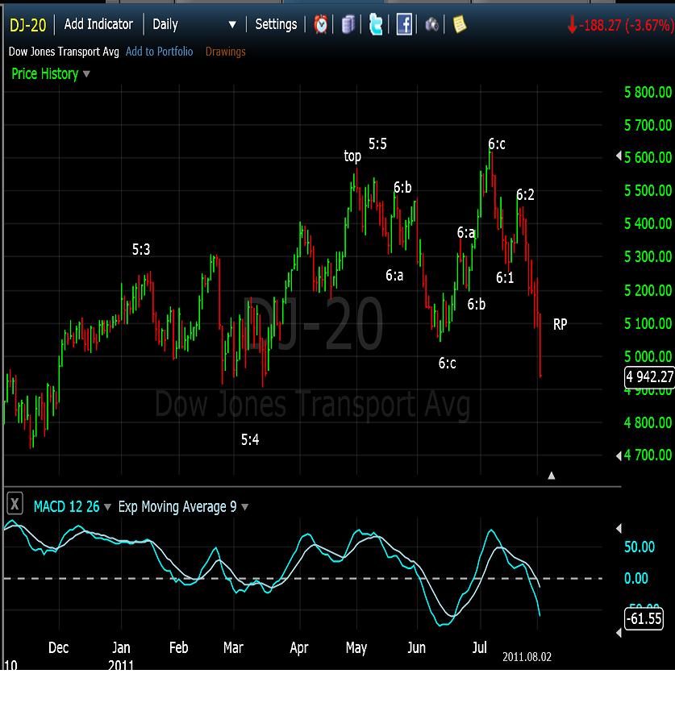This screenshot has height=707, width=675.
Task: Click the 5 000.00 price axis label
Action: pyautogui.click(x=648, y=356)
